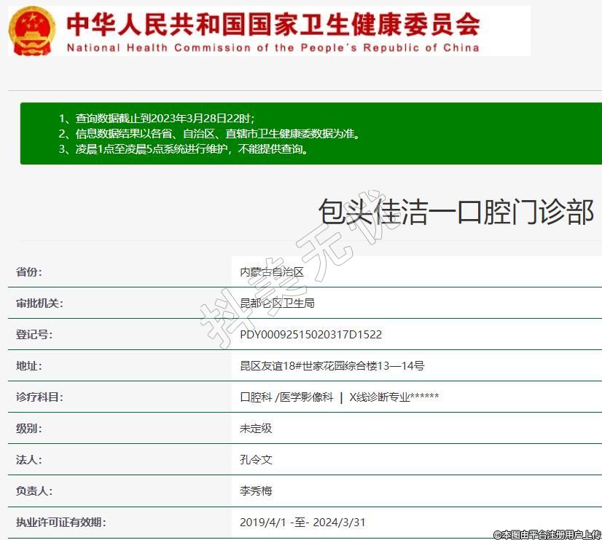Select the legal person name 孔令文
The height and width of the screenshot is (540, 602).
[x=256, y=460]
